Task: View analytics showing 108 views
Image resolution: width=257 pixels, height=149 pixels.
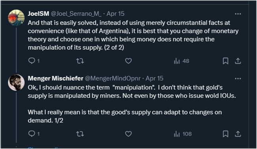Action: pos(183,134)
